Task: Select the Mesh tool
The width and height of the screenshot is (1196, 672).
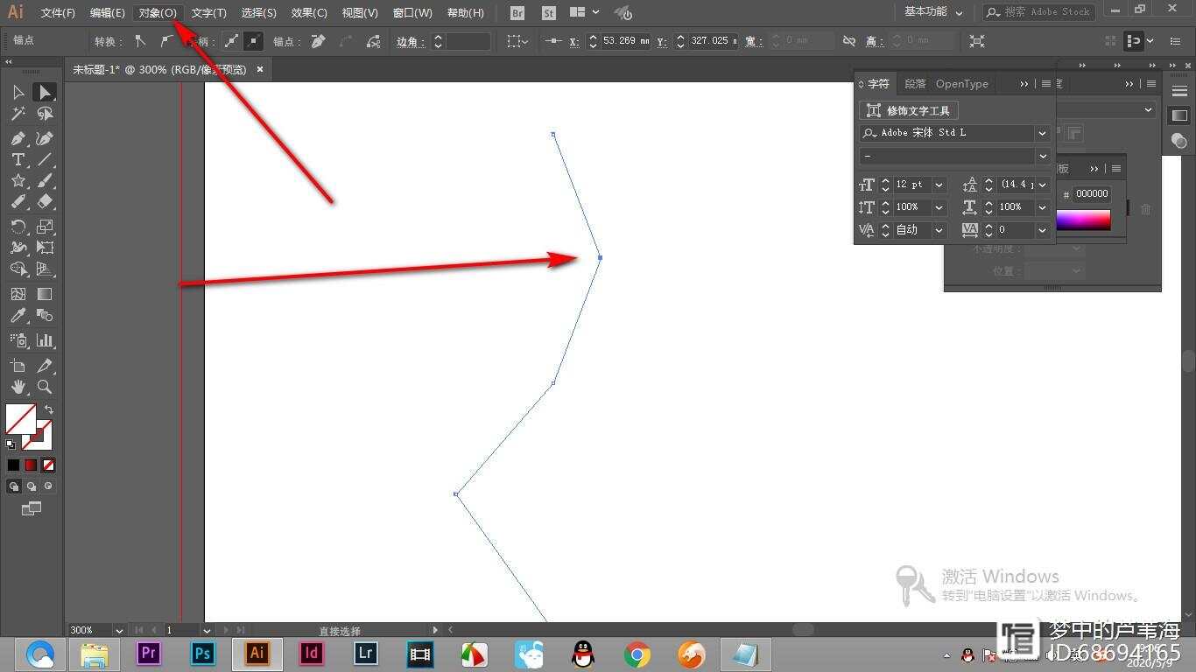Action: pos(18,294)
